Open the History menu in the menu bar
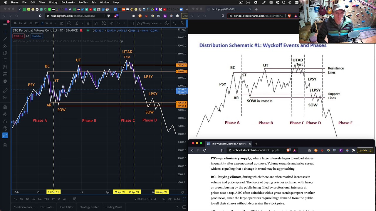Viewport: 376px width, 211px height. coord(53,2)
